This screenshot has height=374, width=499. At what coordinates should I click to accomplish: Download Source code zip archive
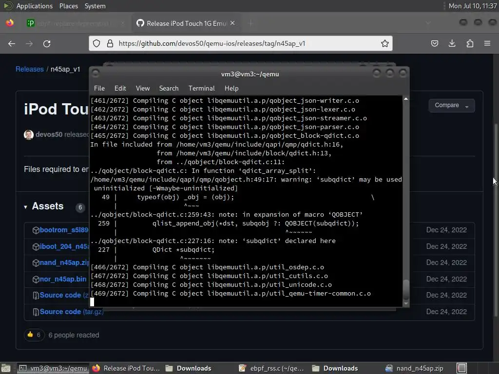coord(64,295)
